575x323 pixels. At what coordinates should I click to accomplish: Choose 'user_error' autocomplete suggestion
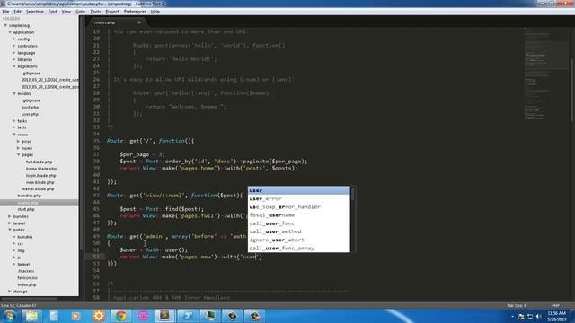pos(299,198)
